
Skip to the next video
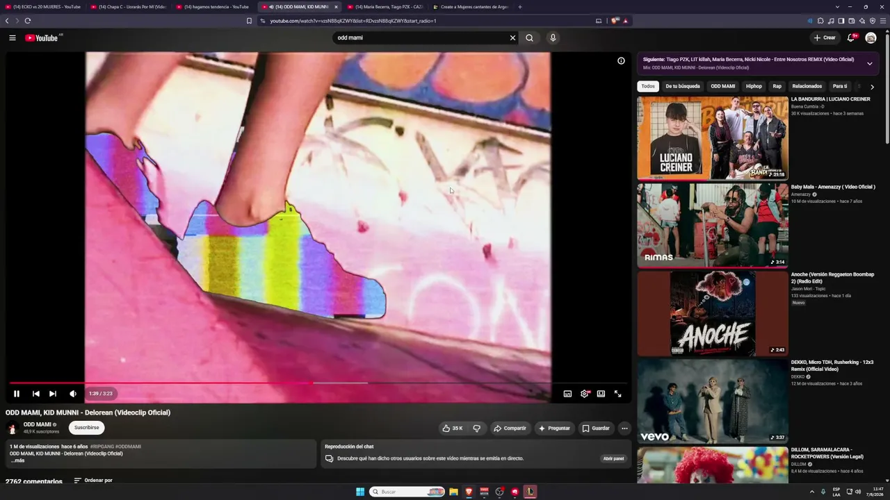pyautogui.click(x=53, y=394)
